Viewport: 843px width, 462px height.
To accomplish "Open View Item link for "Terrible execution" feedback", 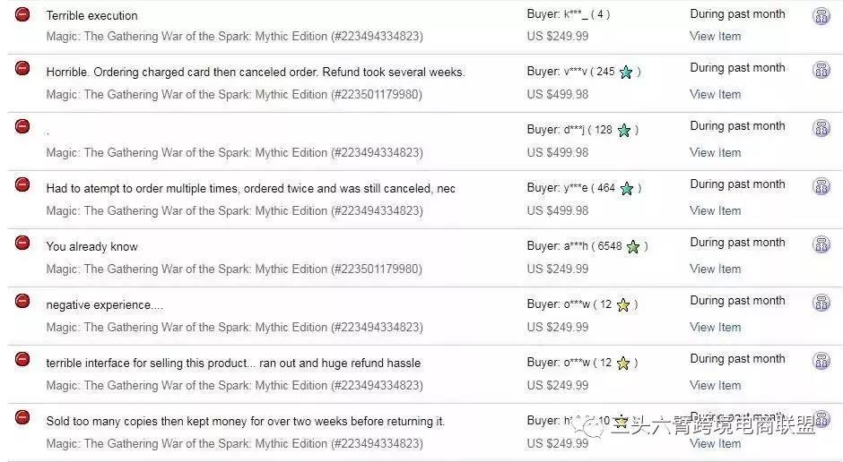I will (715, 36).
